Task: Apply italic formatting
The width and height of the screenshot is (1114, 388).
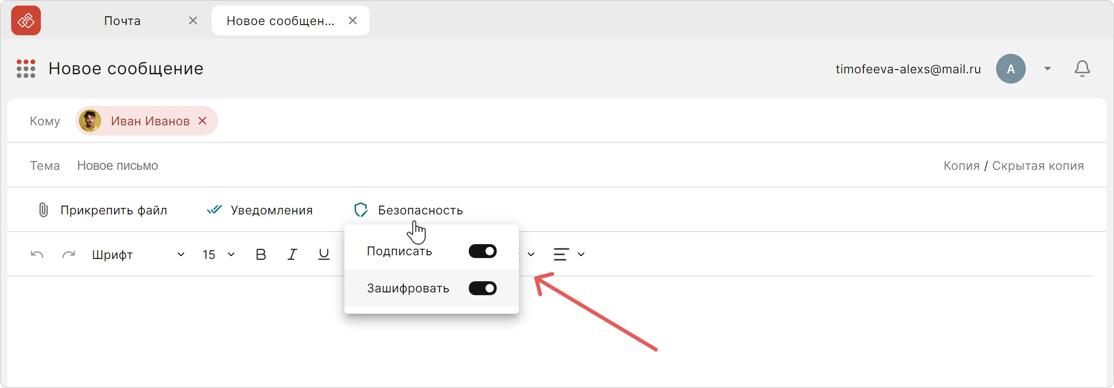Action: click(292, 254)
